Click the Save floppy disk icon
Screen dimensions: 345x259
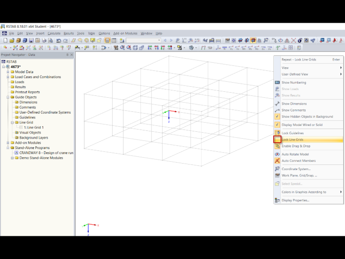point(31,40)
